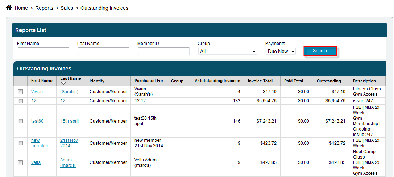Click the Member ID text field

[x=163, y=52]
